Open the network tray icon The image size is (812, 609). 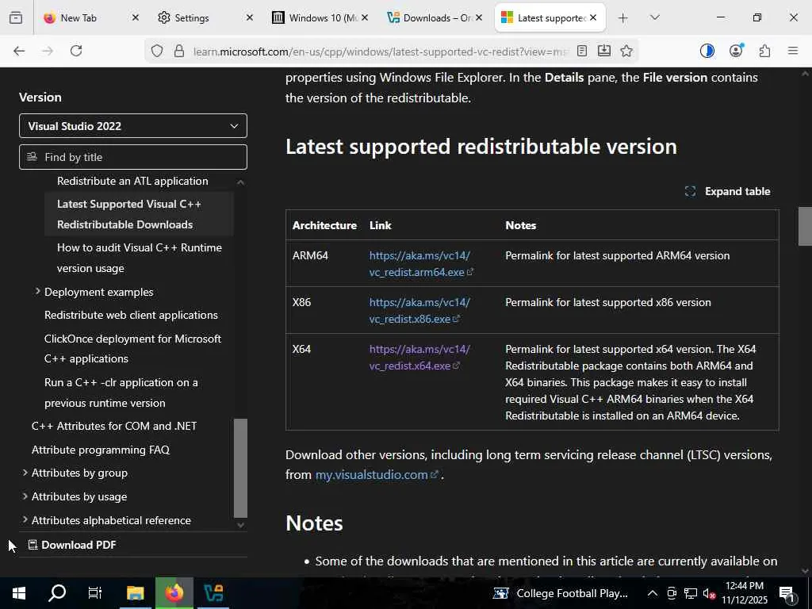(691, 593)
